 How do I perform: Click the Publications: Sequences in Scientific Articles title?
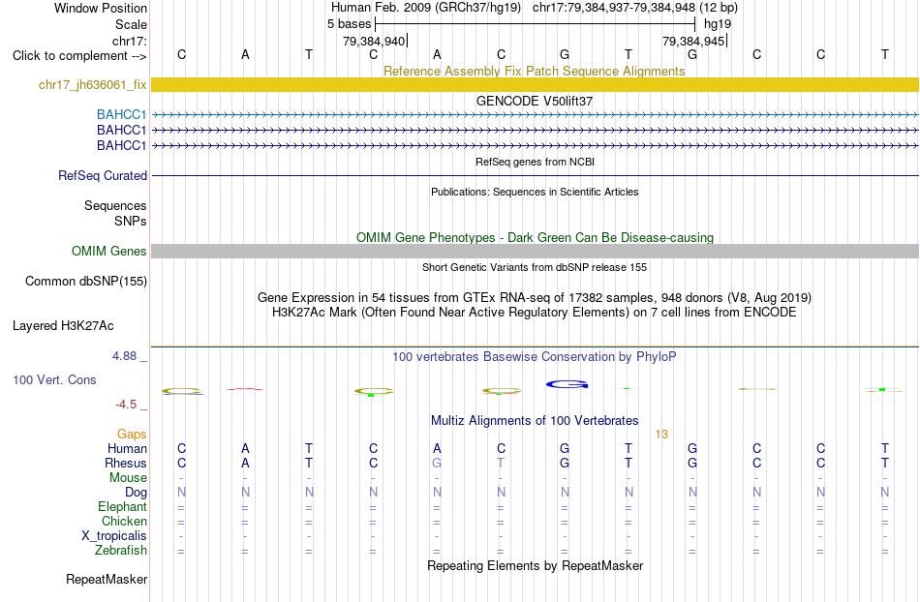coord(535,192)
